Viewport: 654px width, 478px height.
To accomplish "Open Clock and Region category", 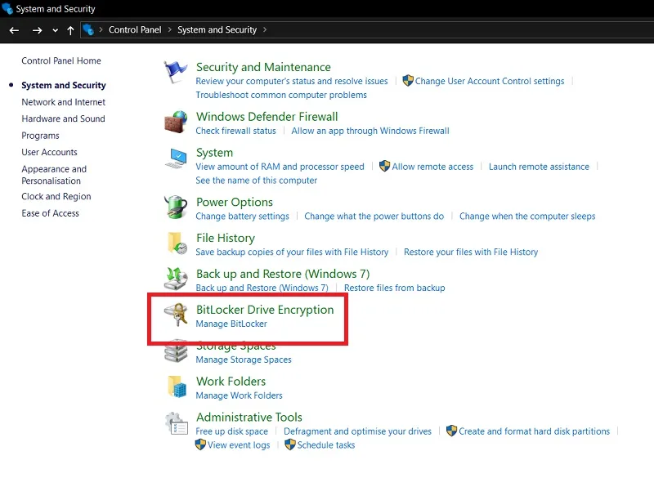I will pos(56,196).
